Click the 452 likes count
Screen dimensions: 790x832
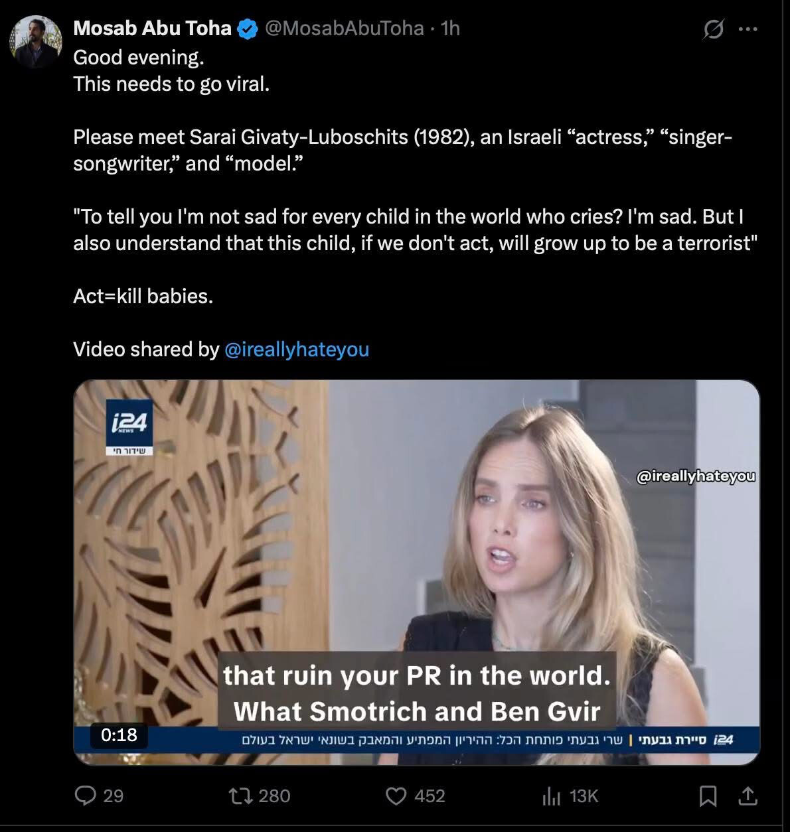430,796
